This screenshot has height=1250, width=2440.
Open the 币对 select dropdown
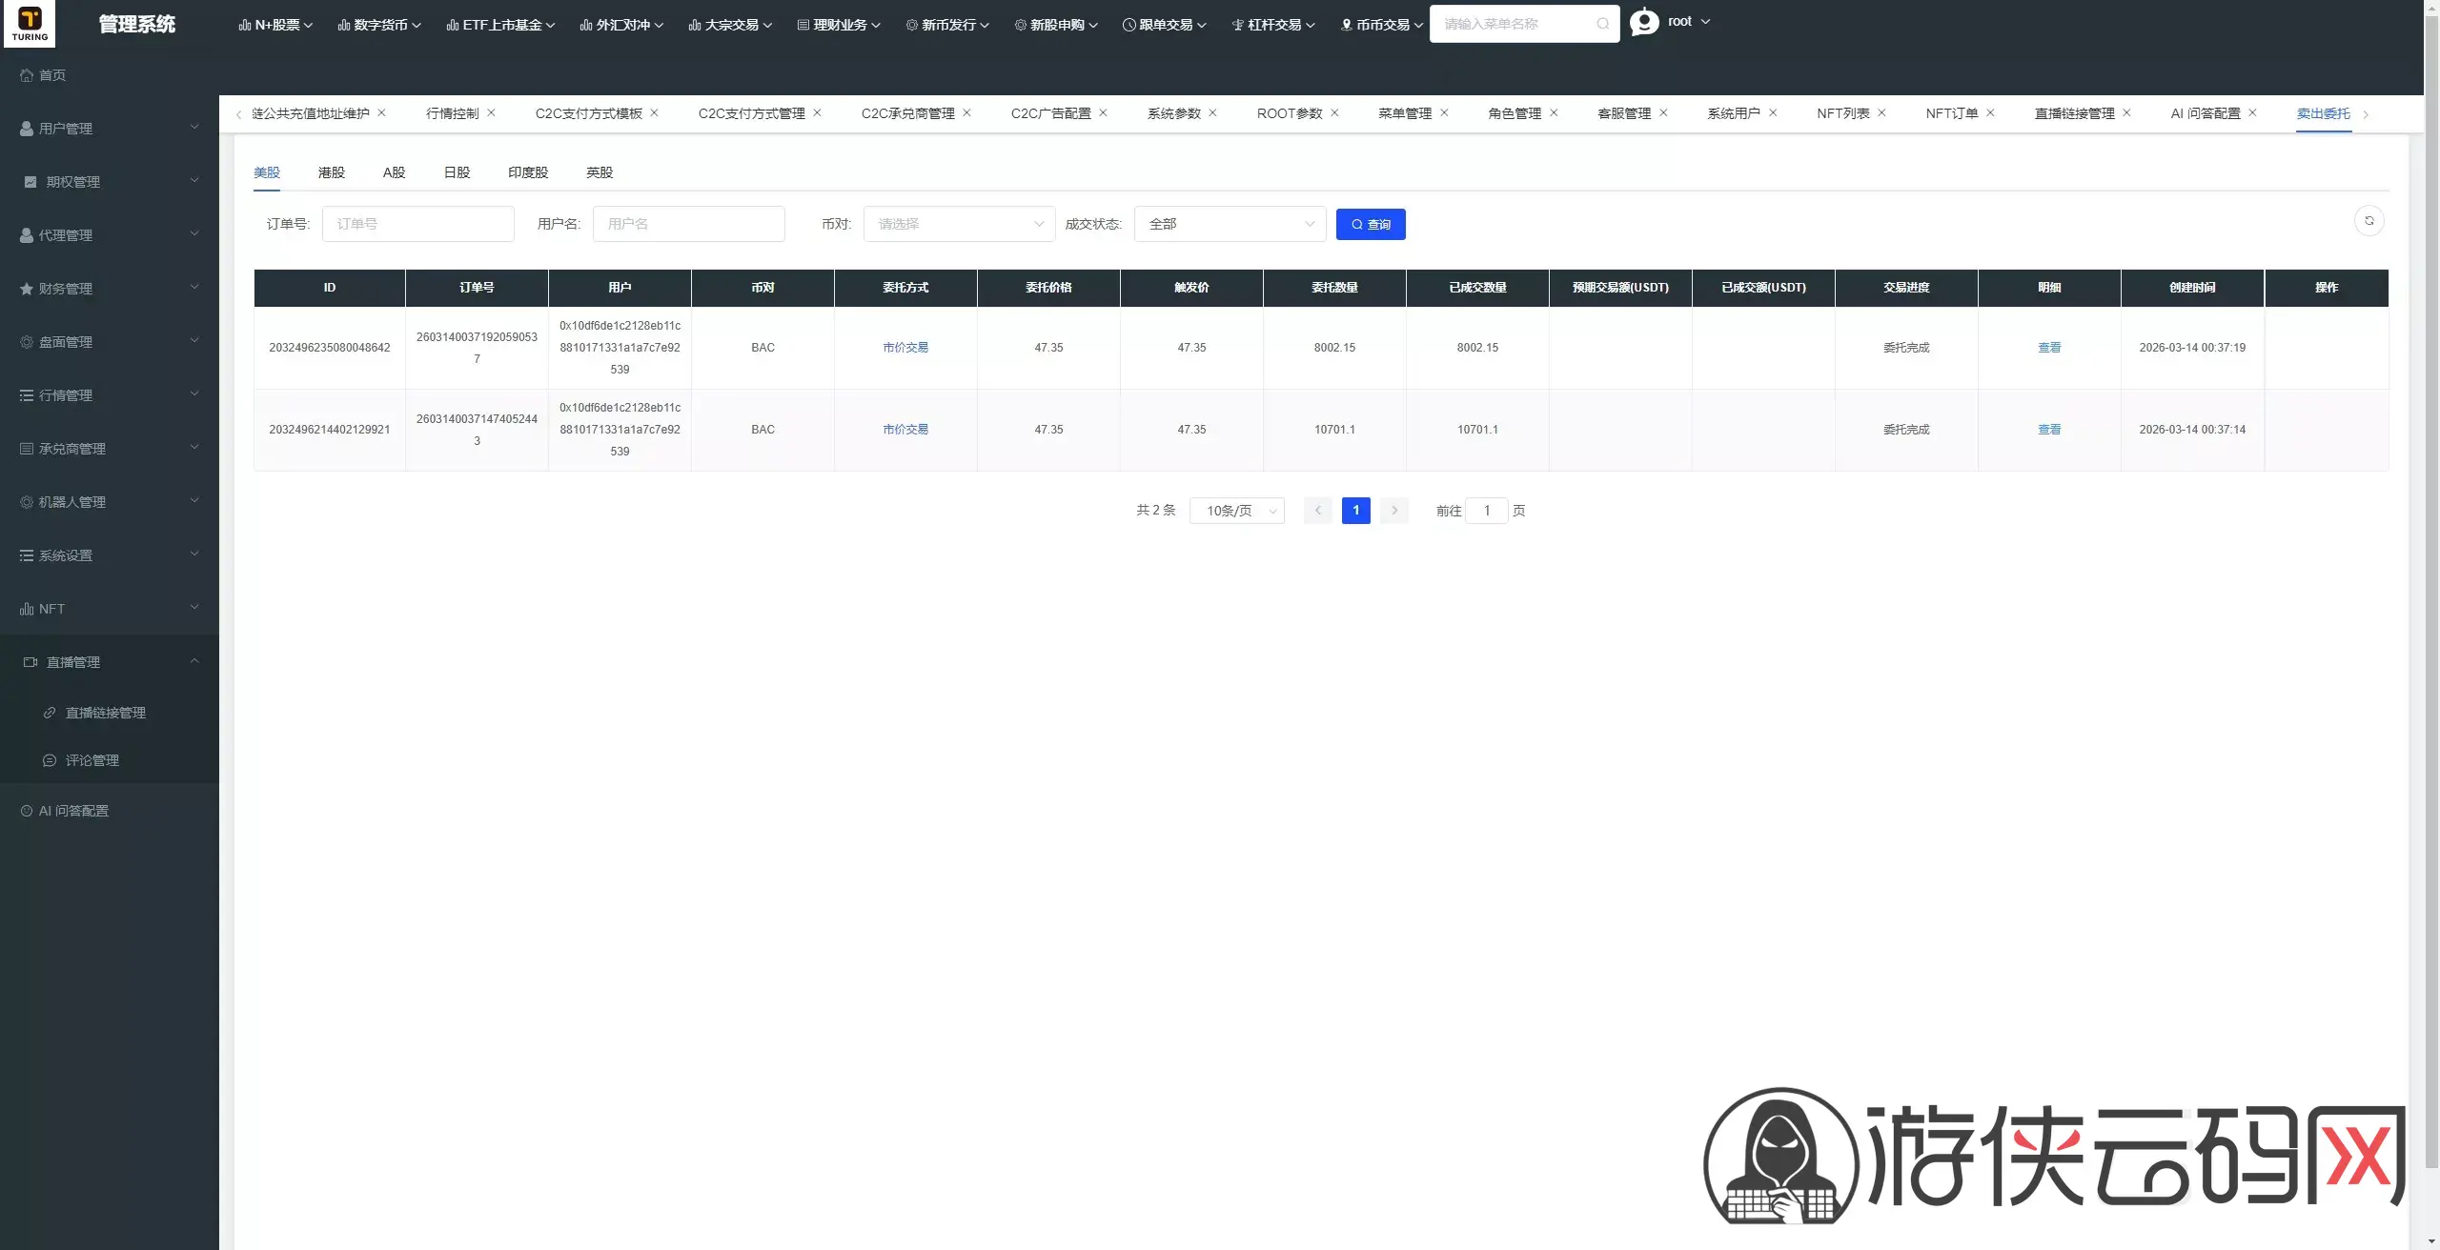(959, 224)
